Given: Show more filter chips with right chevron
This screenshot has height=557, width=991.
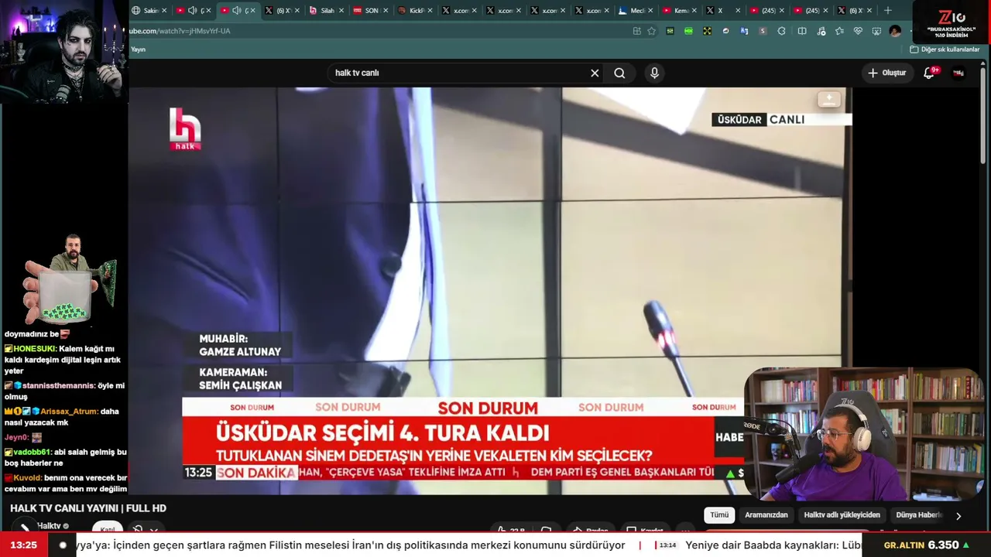Looking at the screenshot, I should pos(958,516).
